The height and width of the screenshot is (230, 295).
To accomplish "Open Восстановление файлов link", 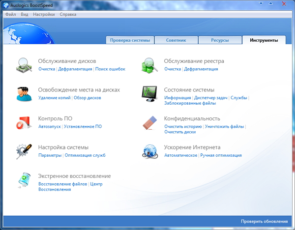I will (x=62, y=184).
